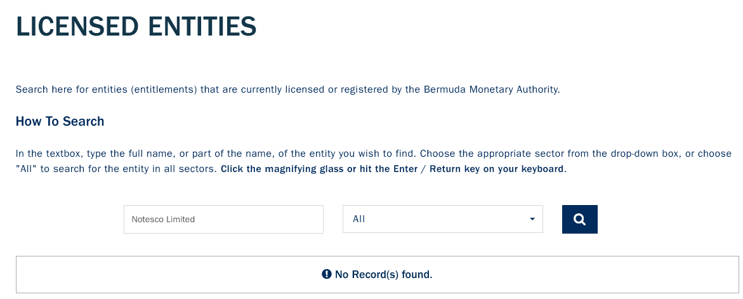
Task: Click the bold "Return key on your keyboard" text
Action: pos(497,169)
